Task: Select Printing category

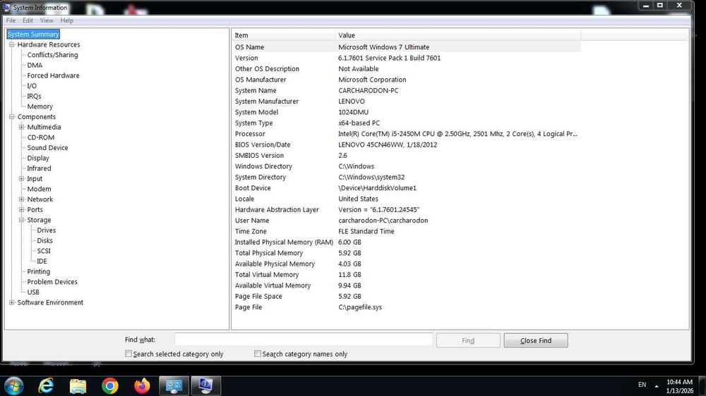Action: point(39,272)
